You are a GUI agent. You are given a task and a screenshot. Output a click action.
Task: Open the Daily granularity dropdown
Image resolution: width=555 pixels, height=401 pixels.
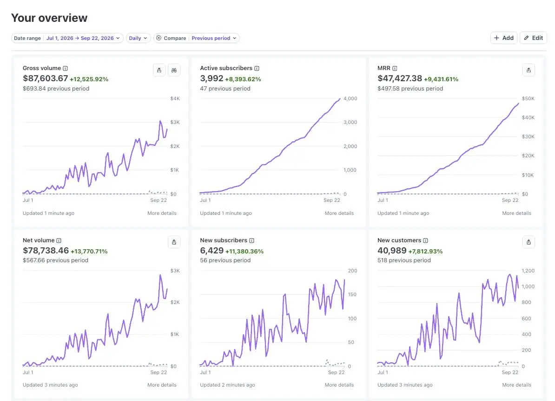pyautogui.click(x=138, y=38)
